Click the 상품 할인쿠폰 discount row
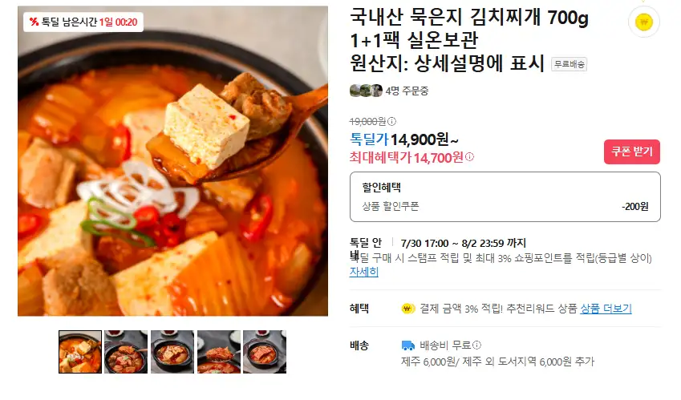 [x=505, y=207]
